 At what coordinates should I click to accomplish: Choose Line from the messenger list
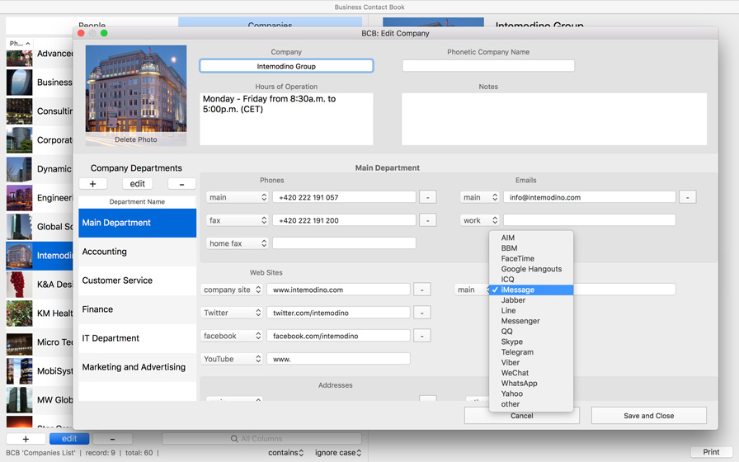pos(531,310)
